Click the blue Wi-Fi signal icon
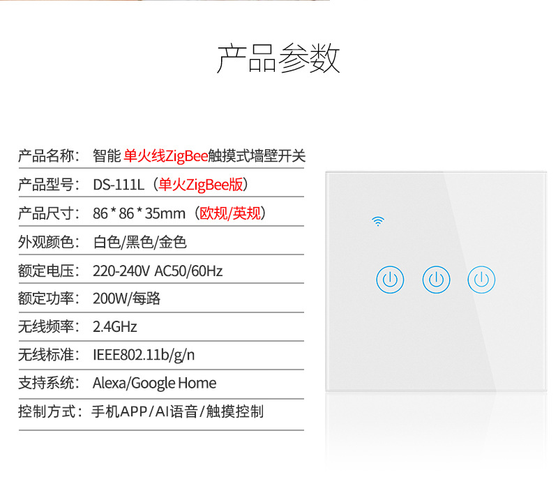This screenshot has height=486, width=558. (378, 222)
